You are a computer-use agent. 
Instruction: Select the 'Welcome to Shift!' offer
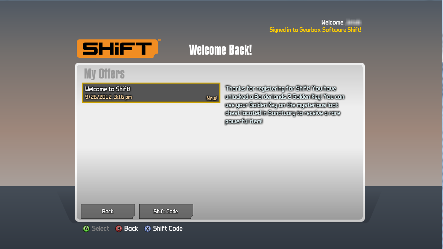point(151,93)
